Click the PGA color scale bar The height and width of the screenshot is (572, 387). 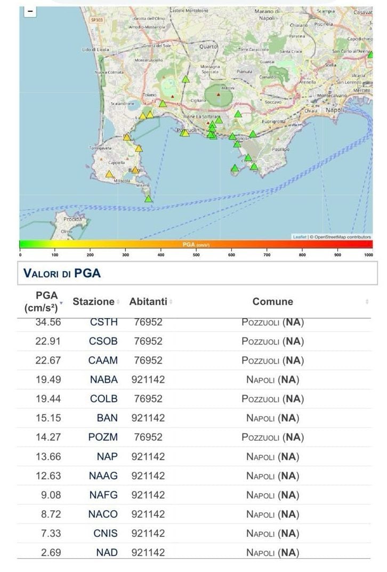[196, 244]
